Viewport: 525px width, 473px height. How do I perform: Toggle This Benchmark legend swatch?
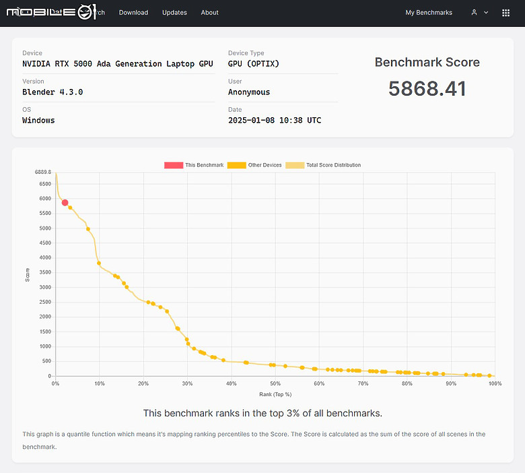point(174,165)
